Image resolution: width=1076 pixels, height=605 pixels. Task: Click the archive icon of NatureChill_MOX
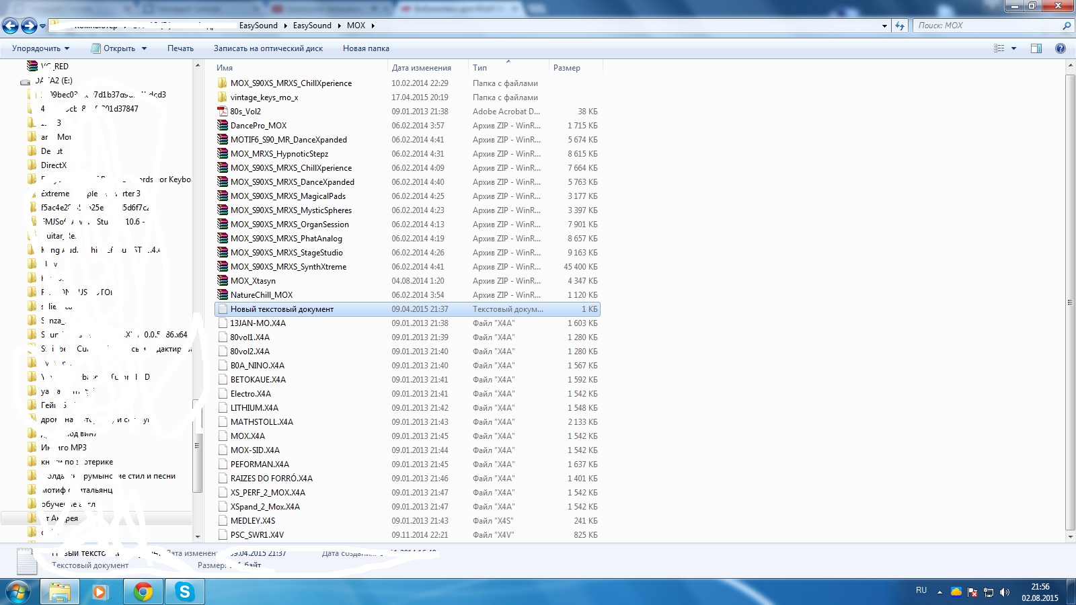(223, 295)
